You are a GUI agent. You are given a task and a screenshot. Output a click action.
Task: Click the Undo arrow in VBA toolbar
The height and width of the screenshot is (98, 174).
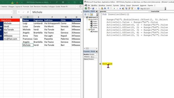click(108, 8)
